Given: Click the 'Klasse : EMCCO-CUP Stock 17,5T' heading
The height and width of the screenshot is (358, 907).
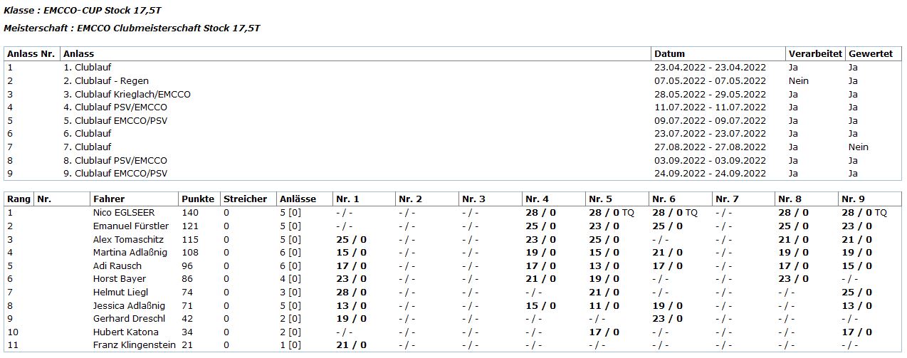Looking at the screenshot, I should coord(82,11).
